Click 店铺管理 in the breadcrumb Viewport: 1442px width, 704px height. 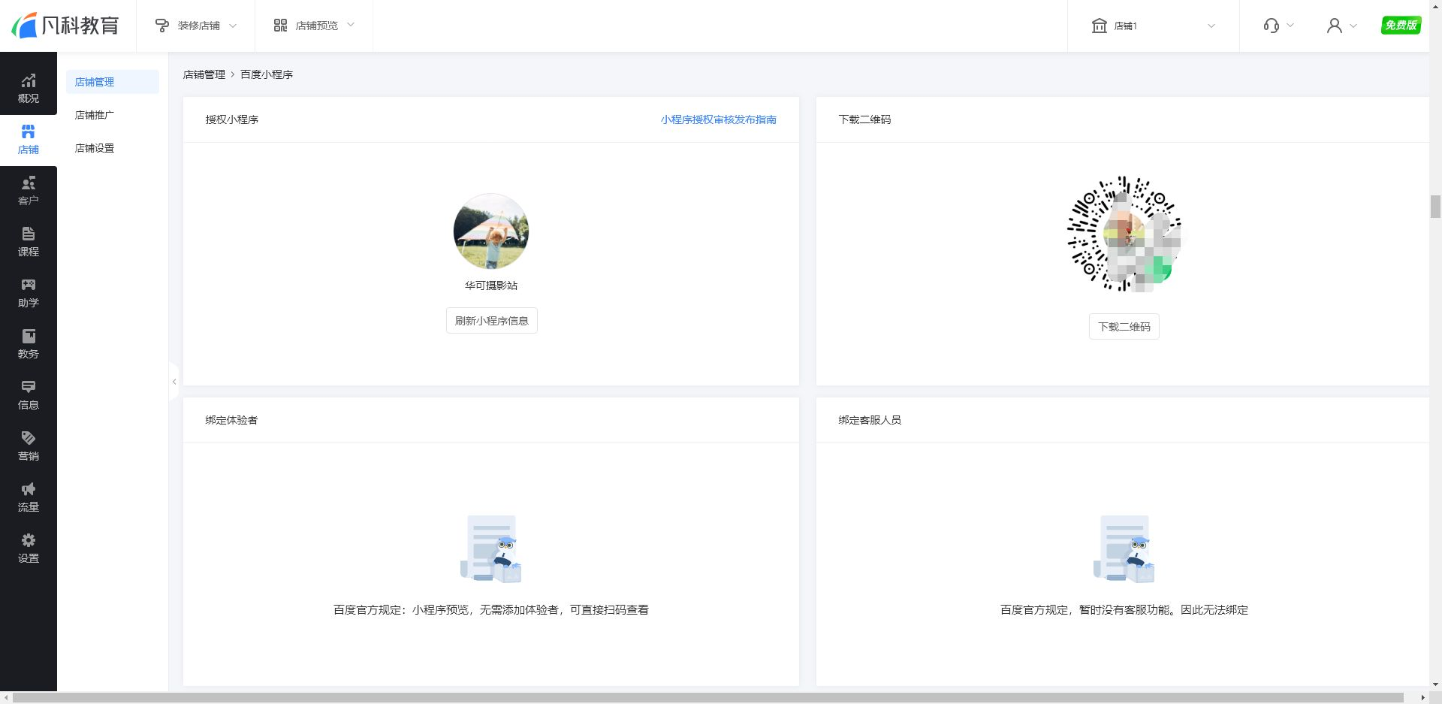[x=204, y=74]
